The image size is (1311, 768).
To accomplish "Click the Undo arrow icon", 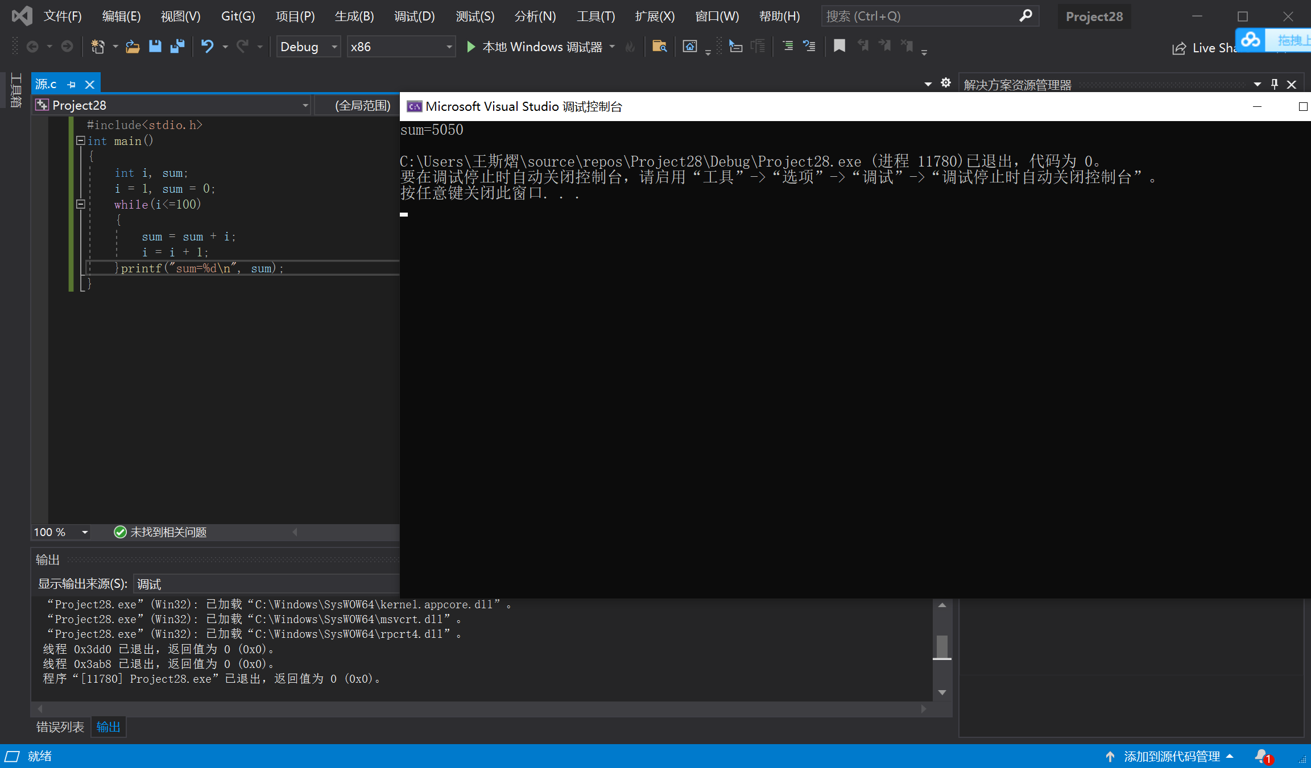I will pos(207,47).
